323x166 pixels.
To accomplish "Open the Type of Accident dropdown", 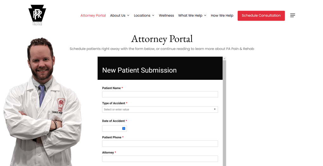I will [160, 109].
